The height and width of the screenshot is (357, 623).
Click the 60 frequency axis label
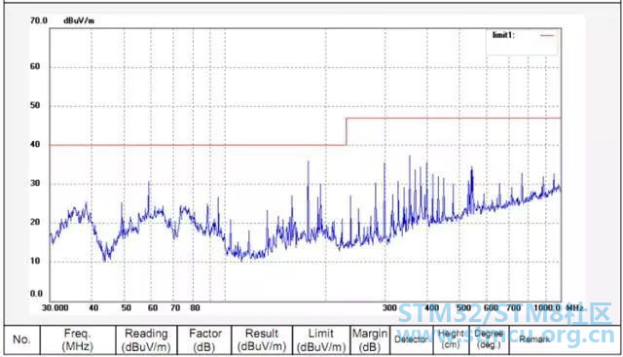click(153, 307)
